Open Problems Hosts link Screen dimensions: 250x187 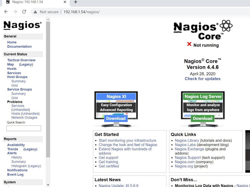(x=15, y=114)
